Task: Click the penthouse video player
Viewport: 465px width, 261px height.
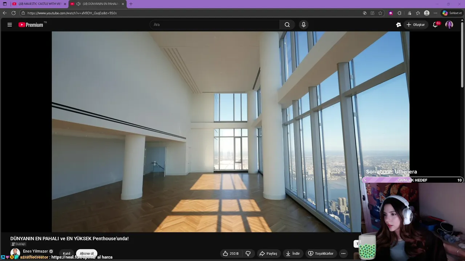Action: pyautogui.click(x=230, y=132)
